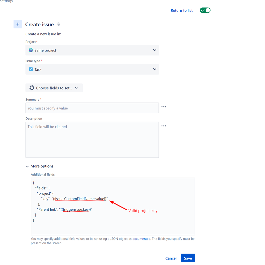Focus the Description text area
This screenshot has height=265, width=265.
(92, 140)
